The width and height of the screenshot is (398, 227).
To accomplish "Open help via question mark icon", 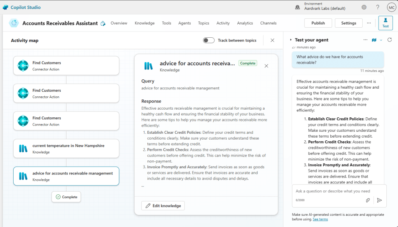I will tap(377, 7).
